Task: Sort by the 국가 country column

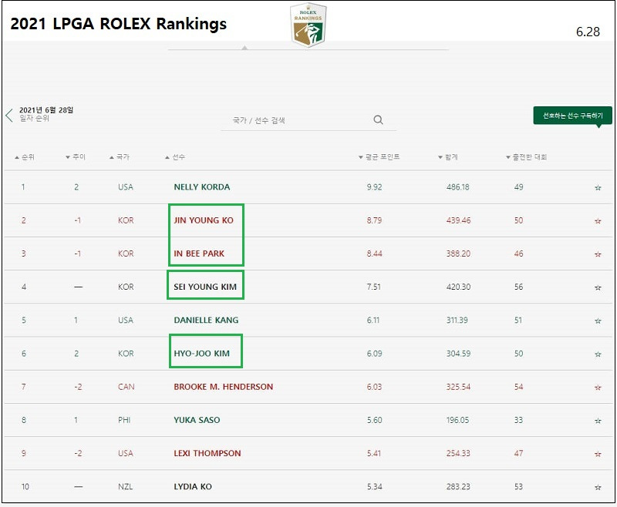Action: click(120, 157)
